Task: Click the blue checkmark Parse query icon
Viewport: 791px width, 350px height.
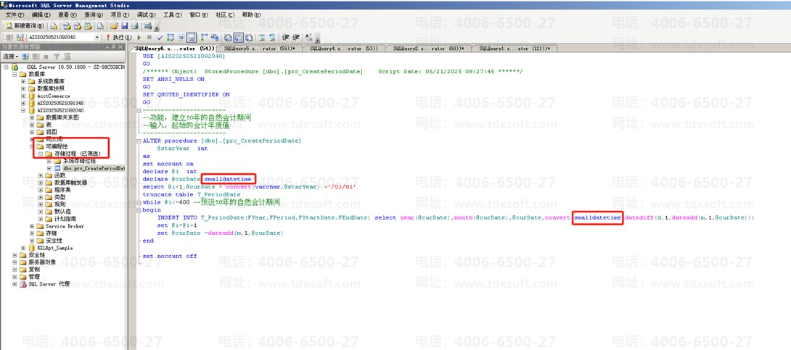Action: [160, 38]
